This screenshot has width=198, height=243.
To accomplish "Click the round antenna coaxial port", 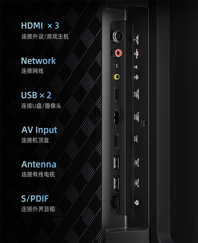I will [x=118, y=37].
